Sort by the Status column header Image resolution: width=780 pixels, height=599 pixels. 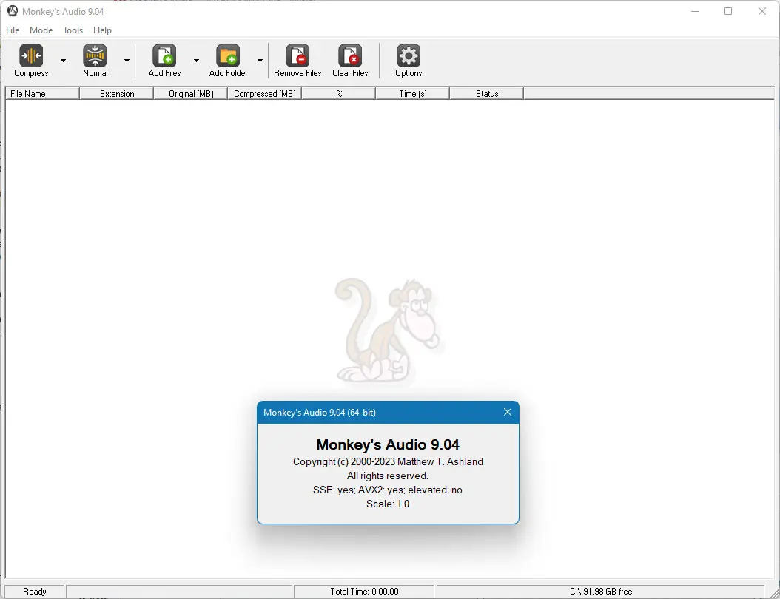[486, 93]
